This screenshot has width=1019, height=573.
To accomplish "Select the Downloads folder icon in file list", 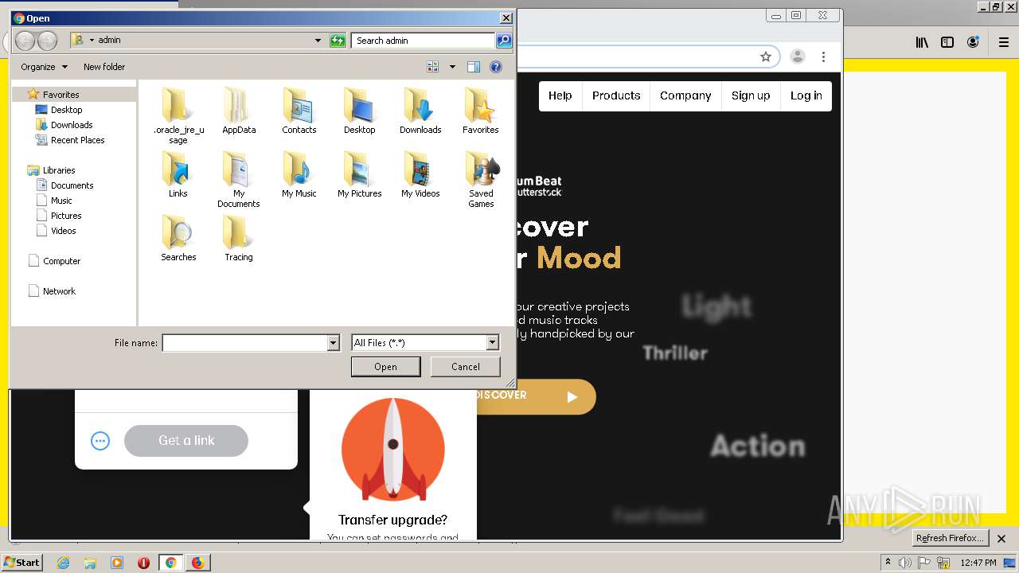I will pyautogui.click(x=420, y=111).
